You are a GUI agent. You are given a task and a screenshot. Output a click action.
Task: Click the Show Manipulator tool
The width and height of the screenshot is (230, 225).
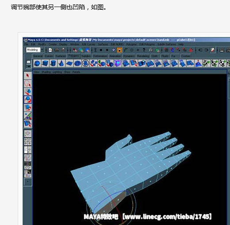[x=28, y=116]
